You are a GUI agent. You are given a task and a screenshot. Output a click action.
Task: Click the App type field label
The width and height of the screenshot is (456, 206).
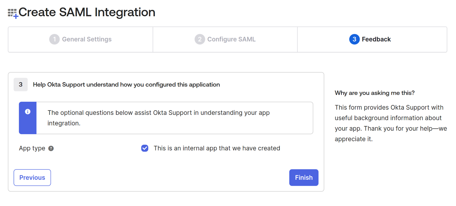[x=32, y=149]
